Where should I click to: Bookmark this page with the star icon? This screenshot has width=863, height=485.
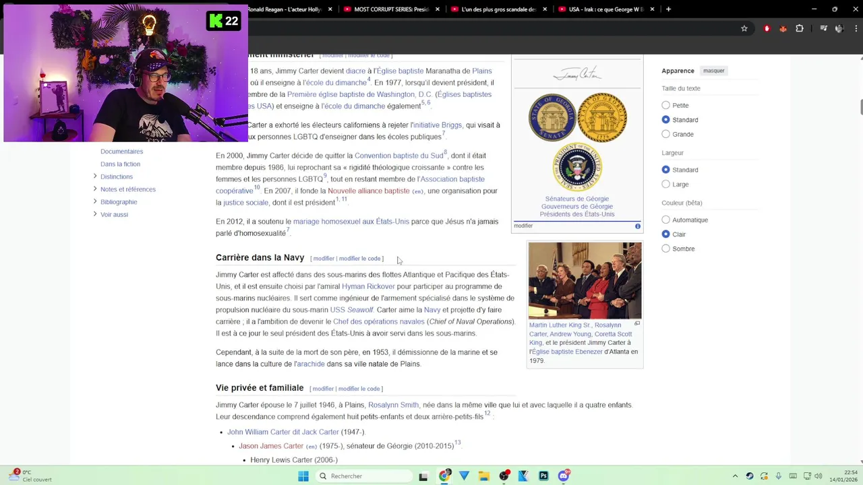(x=744, y=28)
